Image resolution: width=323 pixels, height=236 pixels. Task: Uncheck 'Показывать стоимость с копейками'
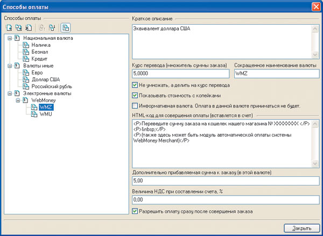tap(135, 96)
